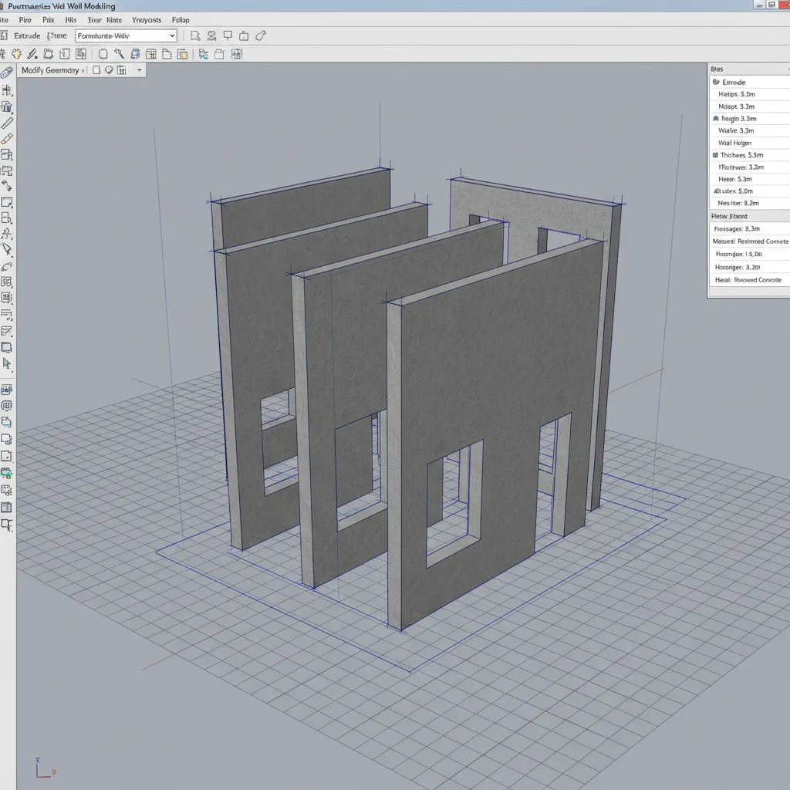Click the bag-shaped icon in top toolbar
Viewport: 790px width, 790px height.
click(244, 35)
